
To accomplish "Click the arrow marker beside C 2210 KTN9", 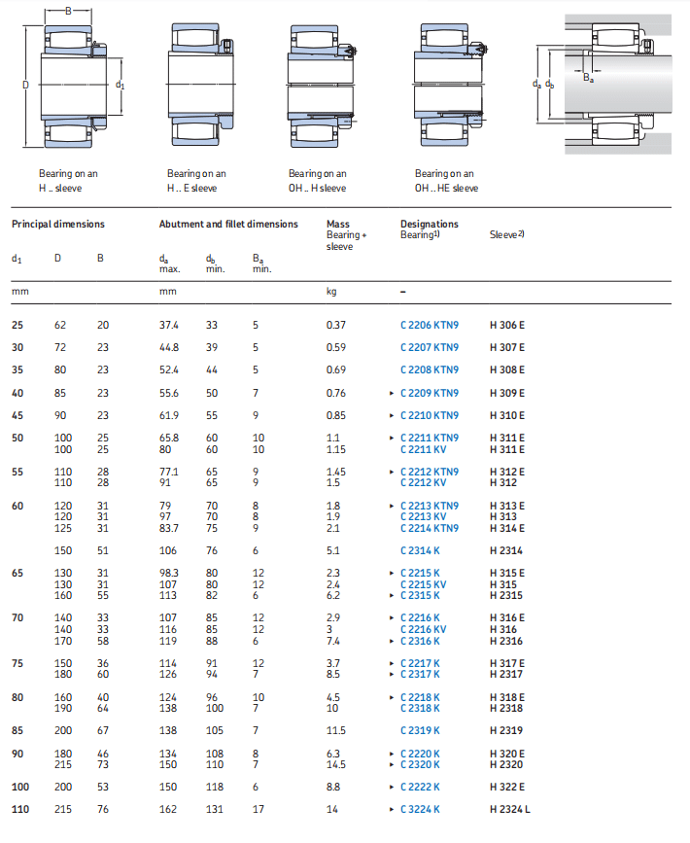I will tap(391, 415).
